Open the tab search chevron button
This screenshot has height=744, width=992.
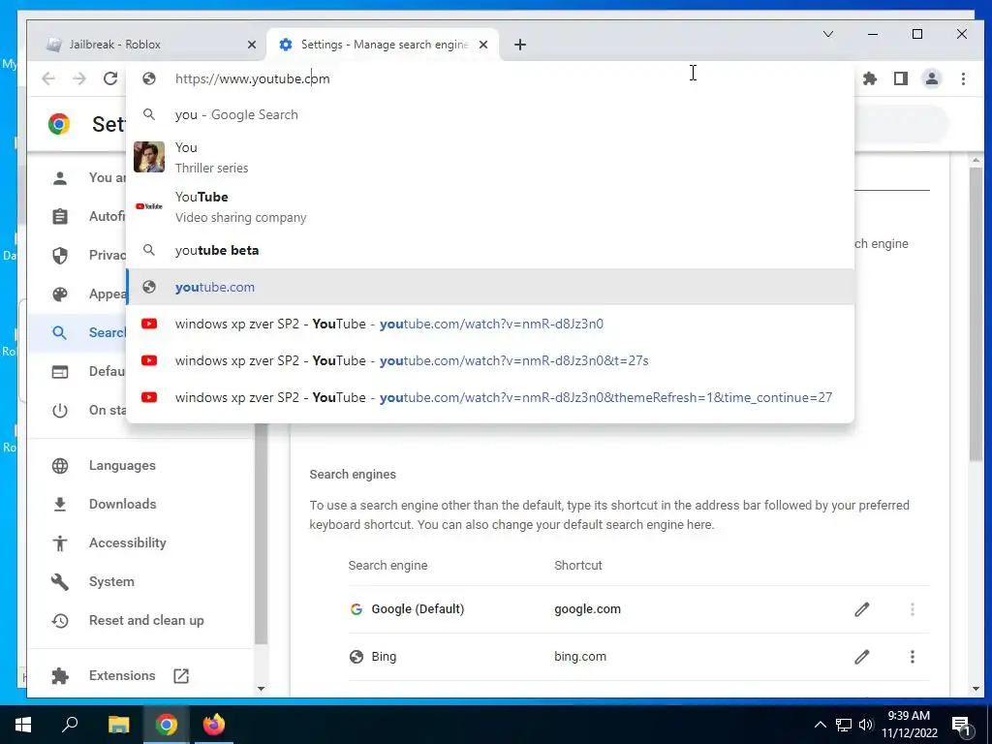tap(827, 34)
